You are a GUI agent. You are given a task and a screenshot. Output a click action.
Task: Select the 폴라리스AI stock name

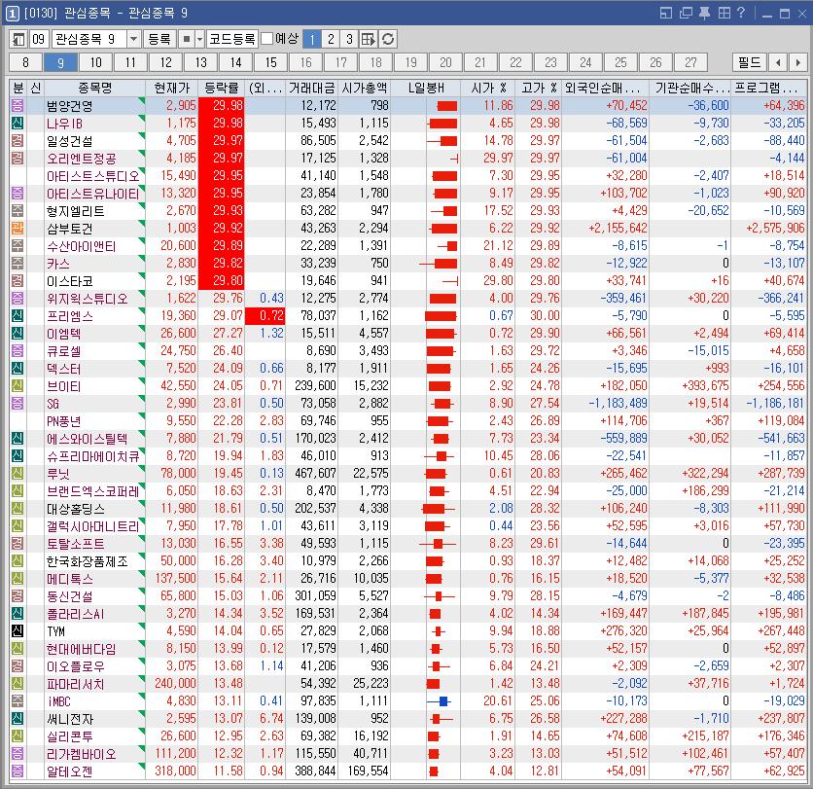76,614
